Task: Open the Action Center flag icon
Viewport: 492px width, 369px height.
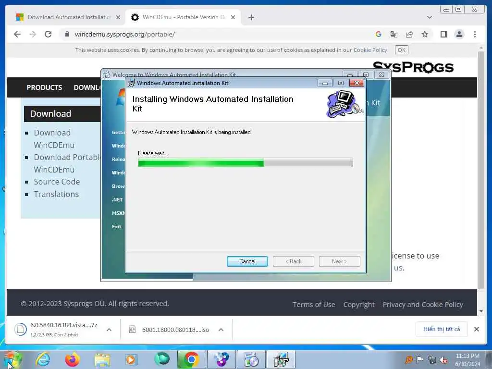Action: coord(420,360)
